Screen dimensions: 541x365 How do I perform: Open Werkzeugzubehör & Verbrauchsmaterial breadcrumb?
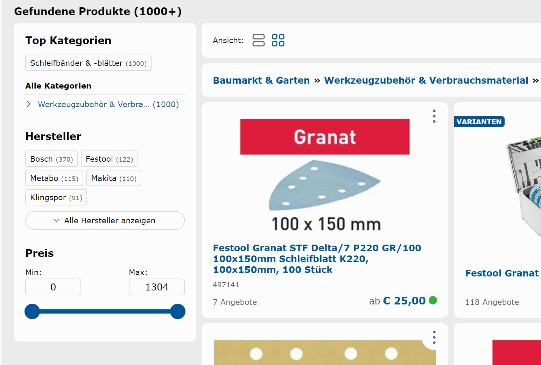[426, 80]
